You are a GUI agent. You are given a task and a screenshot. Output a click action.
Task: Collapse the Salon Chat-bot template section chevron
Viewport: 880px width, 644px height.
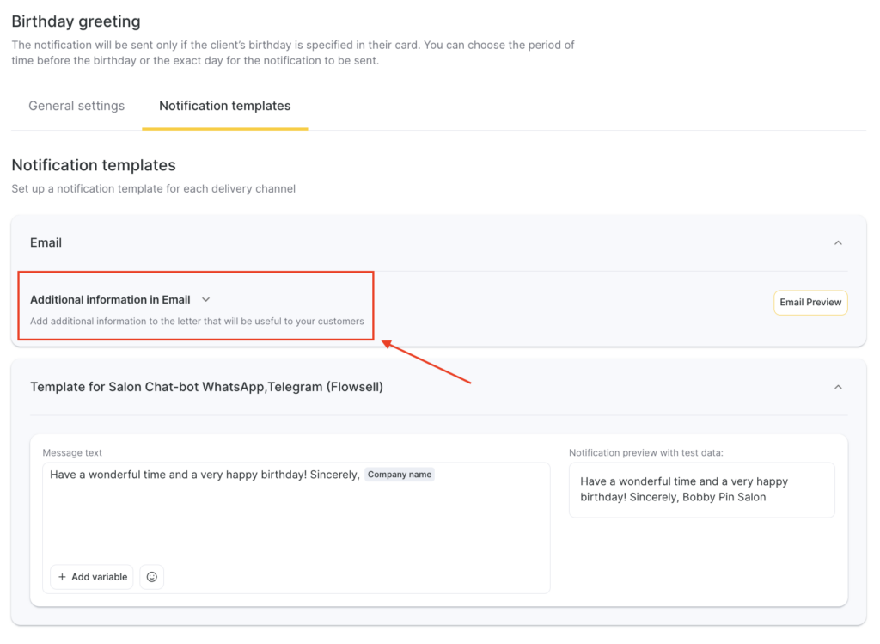coord(838,388)
